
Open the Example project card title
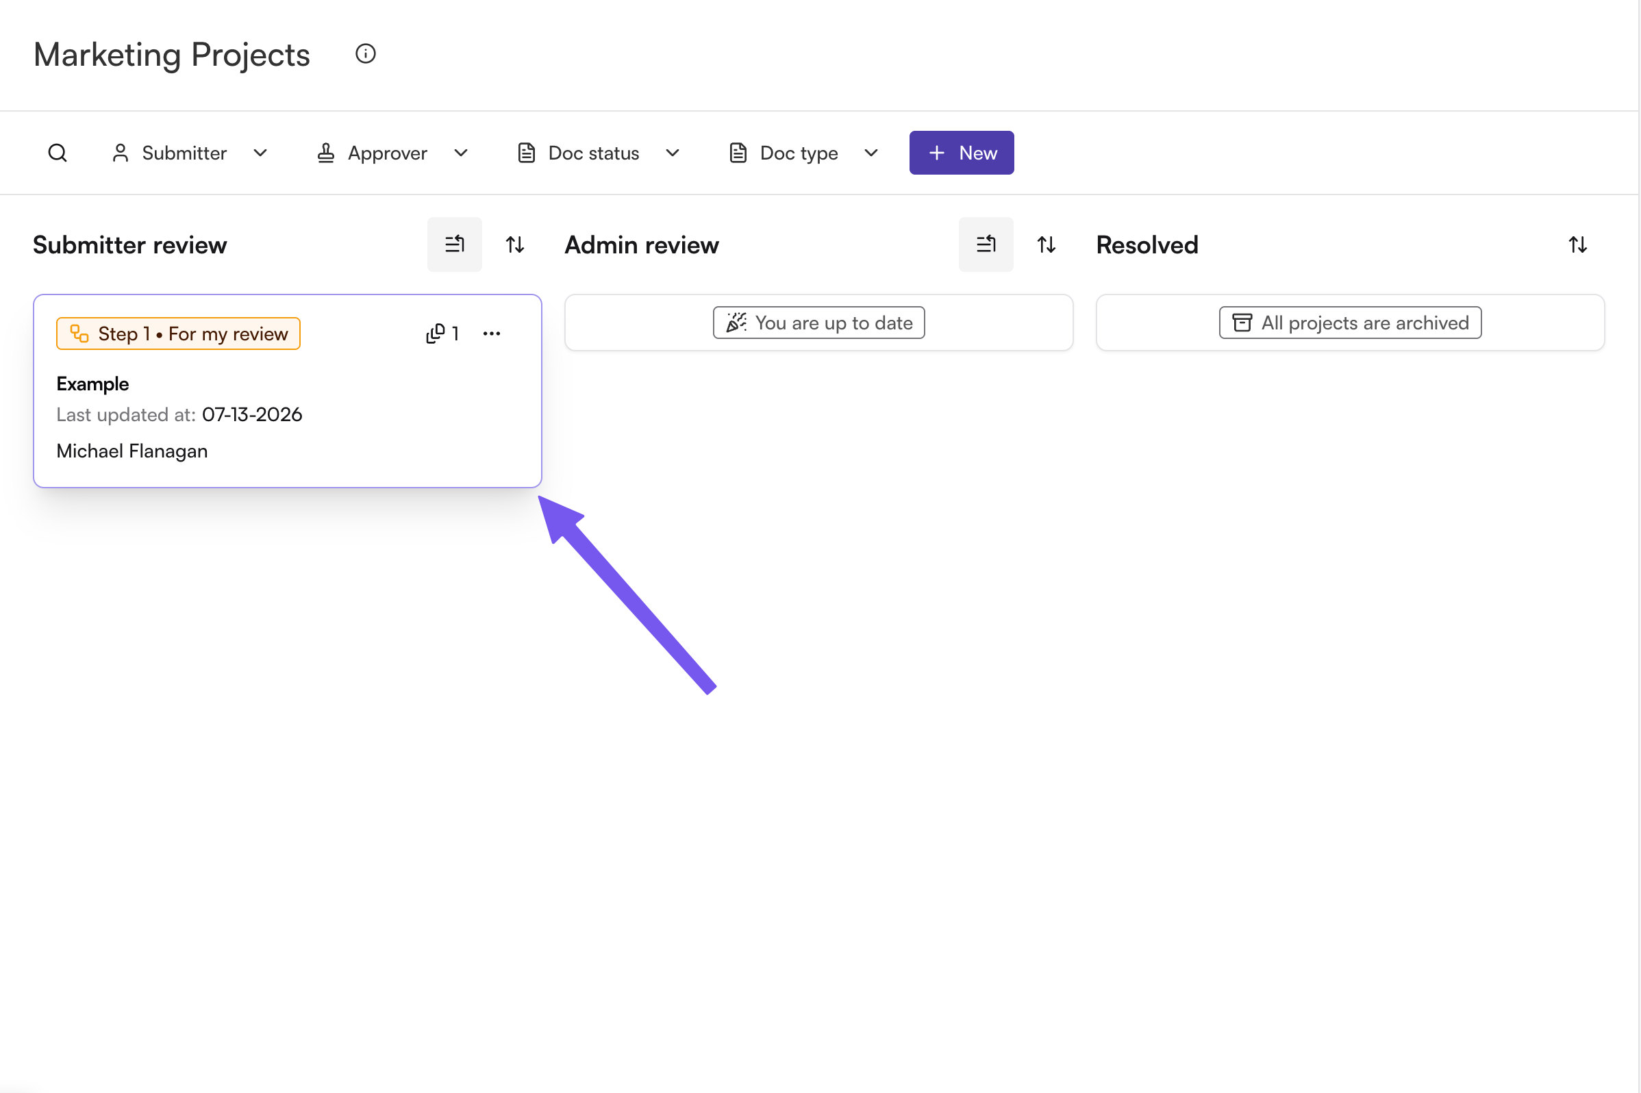coord(92,384)
